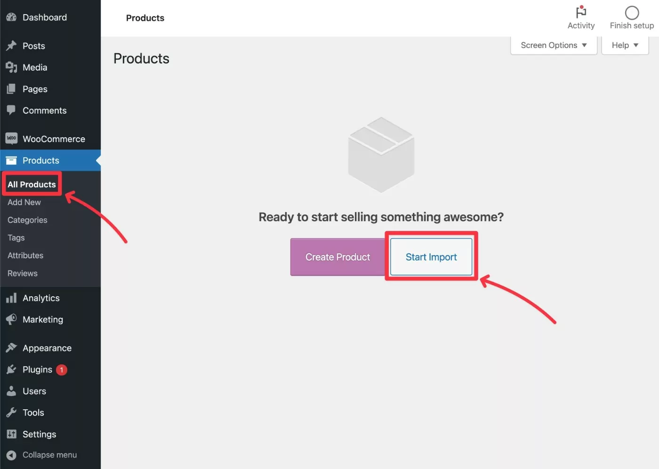Click the Activity flag icon
659x469 pixels.
(x=581, y=12)
